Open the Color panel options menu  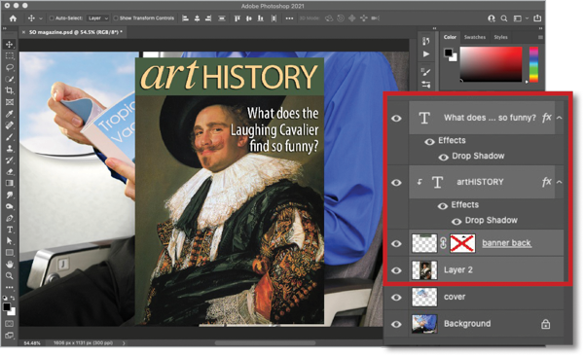click(x=540, y=37)
